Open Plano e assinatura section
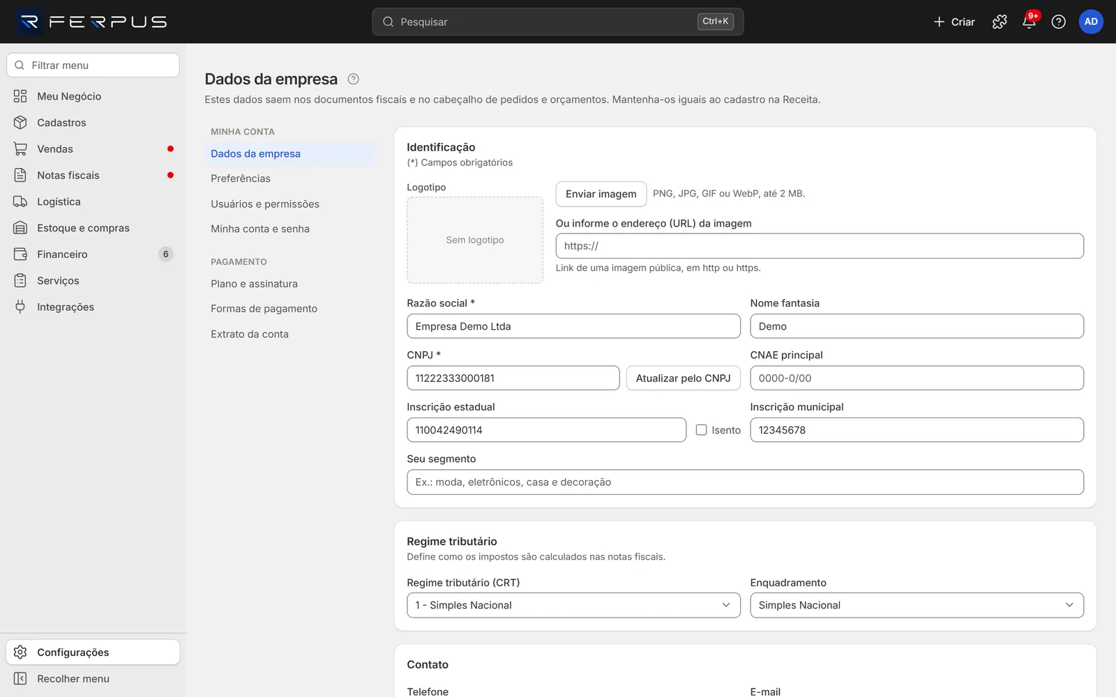Image resolution: width=1116 pixels, height=697 pixels. click(x=289, y=284)
